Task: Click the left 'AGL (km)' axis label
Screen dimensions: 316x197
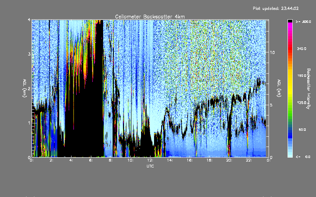Action: tap(25, 88)
